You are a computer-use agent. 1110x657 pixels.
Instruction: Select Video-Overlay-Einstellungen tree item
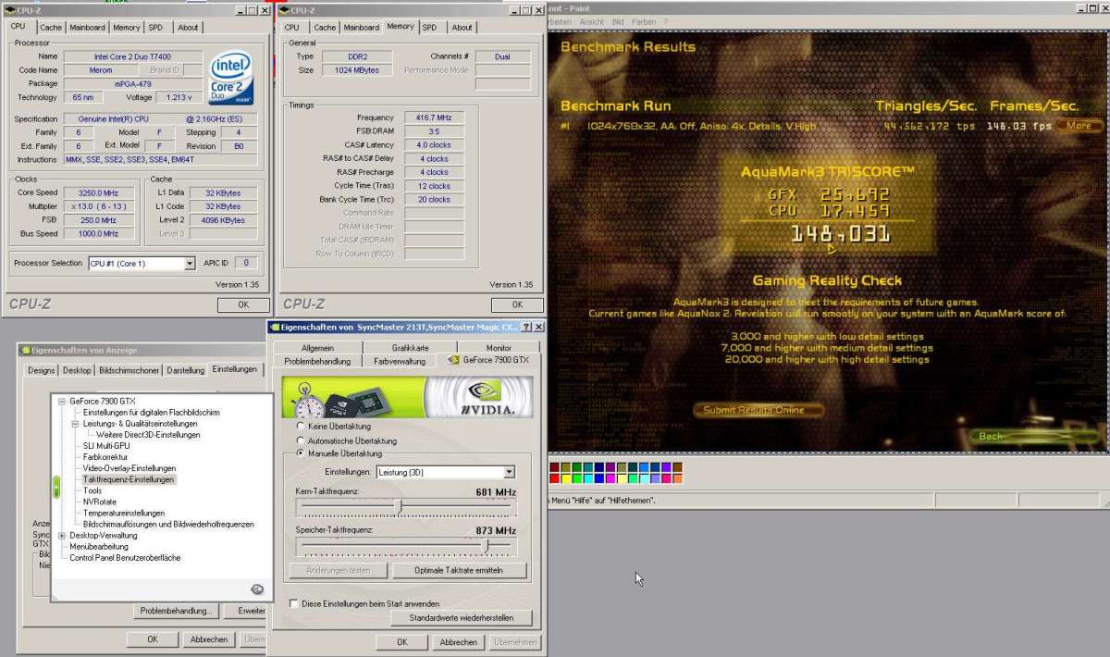click(x=129, y=469)
